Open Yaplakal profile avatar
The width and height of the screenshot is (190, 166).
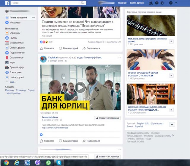tap(43, 59)
